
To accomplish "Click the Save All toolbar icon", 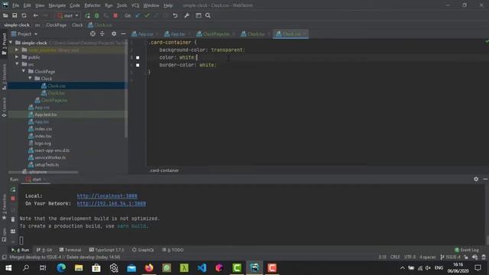I will pos(15,15).
